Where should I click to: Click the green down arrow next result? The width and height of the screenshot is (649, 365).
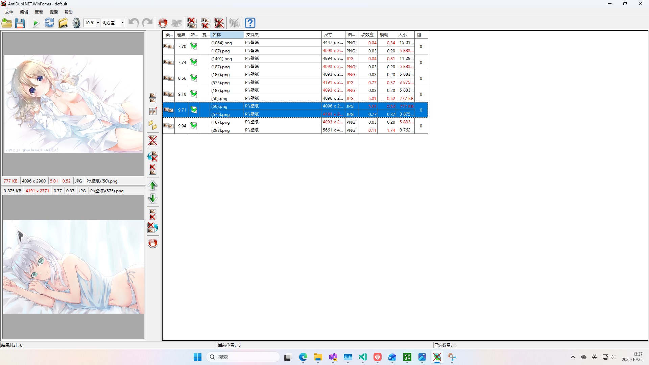153,199
